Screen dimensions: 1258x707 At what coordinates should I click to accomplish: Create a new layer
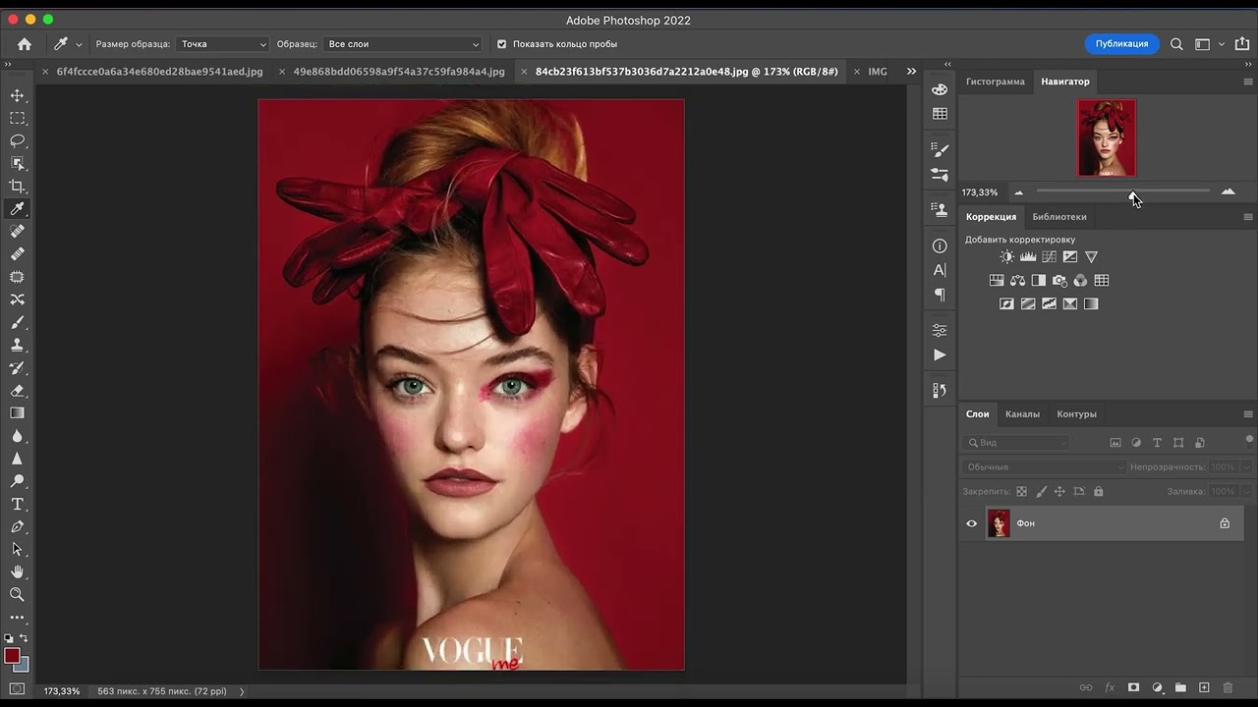[x=1204, y=688]
